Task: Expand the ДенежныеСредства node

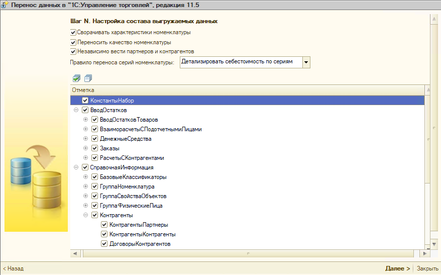Action: pyautogui.click(x=85, y=139)
